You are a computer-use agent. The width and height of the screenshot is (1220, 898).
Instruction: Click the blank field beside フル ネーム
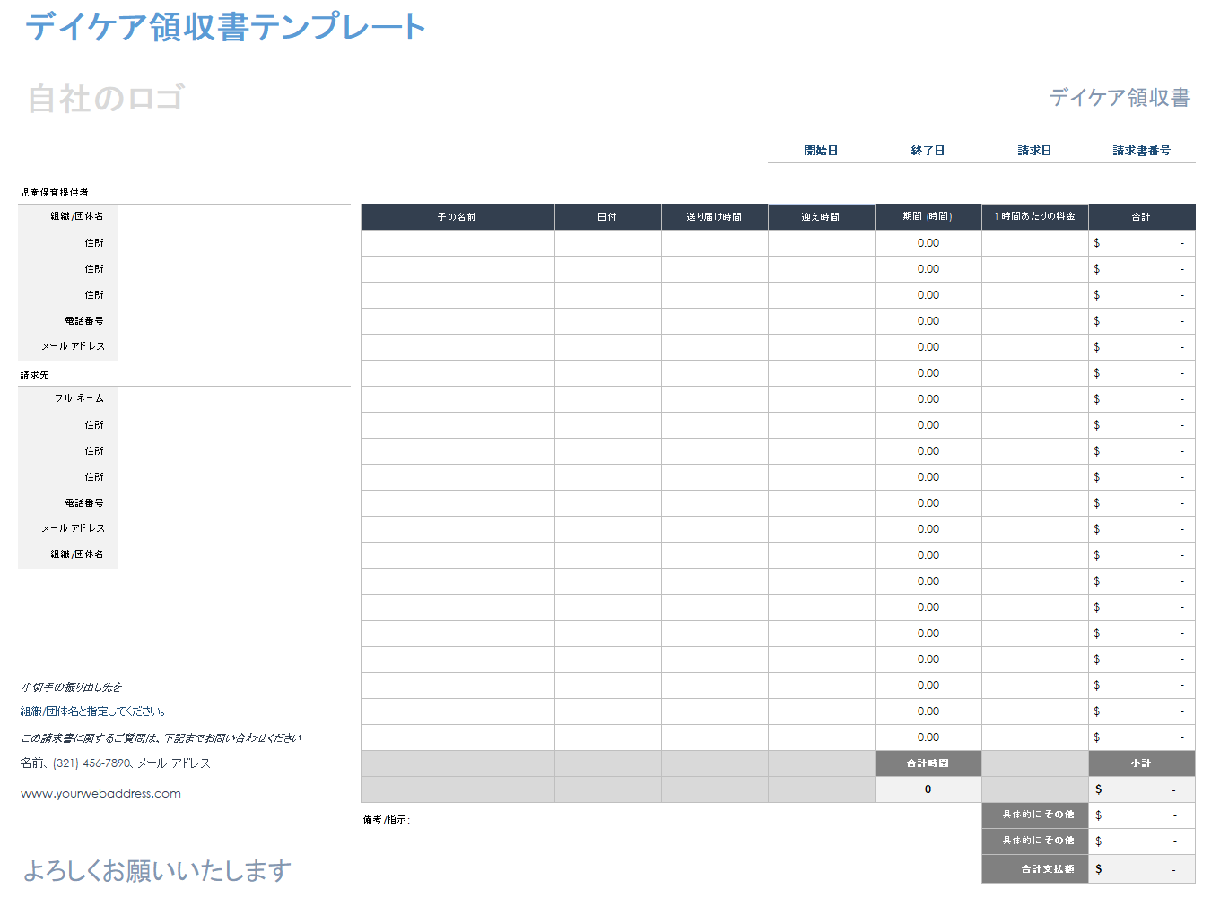(234, 398)
